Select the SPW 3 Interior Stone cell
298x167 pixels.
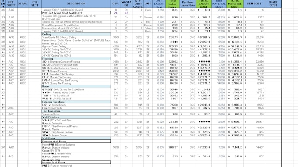(x=76, y=135)
